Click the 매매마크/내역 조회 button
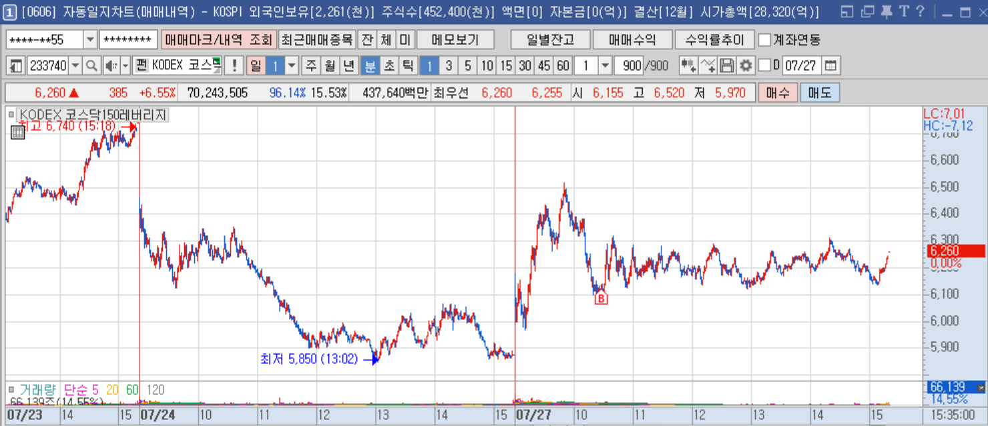Screen dimensions: 988x426 218,40
